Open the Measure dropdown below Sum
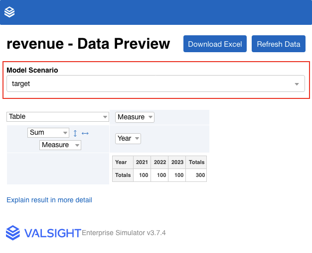Screen dimensions: 312x253 [60, 145]
